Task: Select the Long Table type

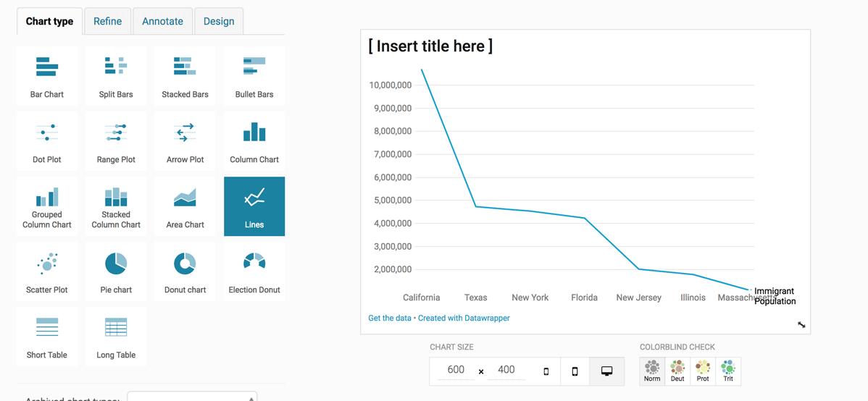Action: click(x=116, y=337)
